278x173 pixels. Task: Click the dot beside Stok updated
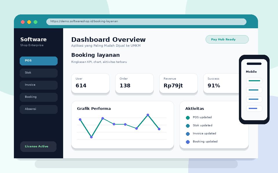[188, 126]
